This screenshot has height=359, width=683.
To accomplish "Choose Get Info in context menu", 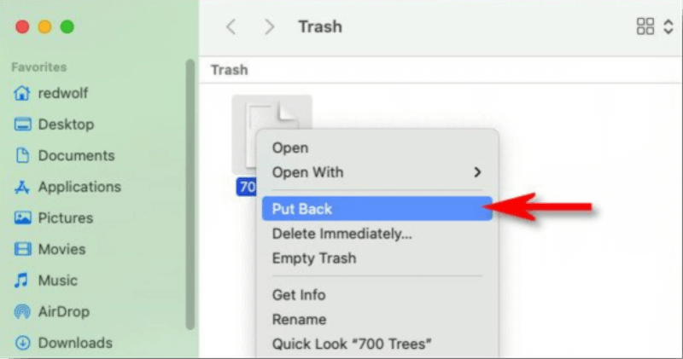I will point(298,295).
